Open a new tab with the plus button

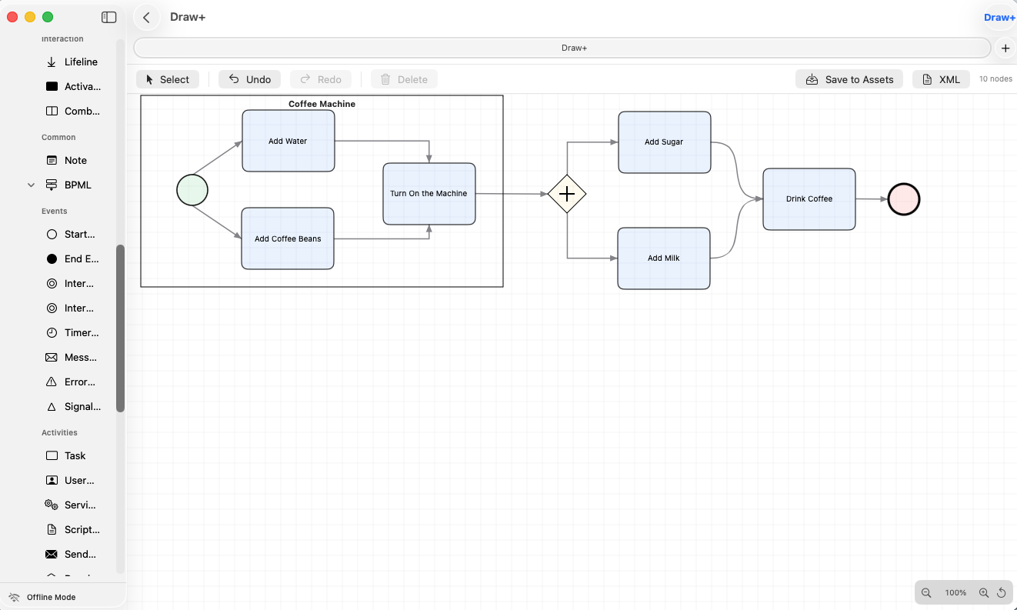click(x=1005, y=48)
